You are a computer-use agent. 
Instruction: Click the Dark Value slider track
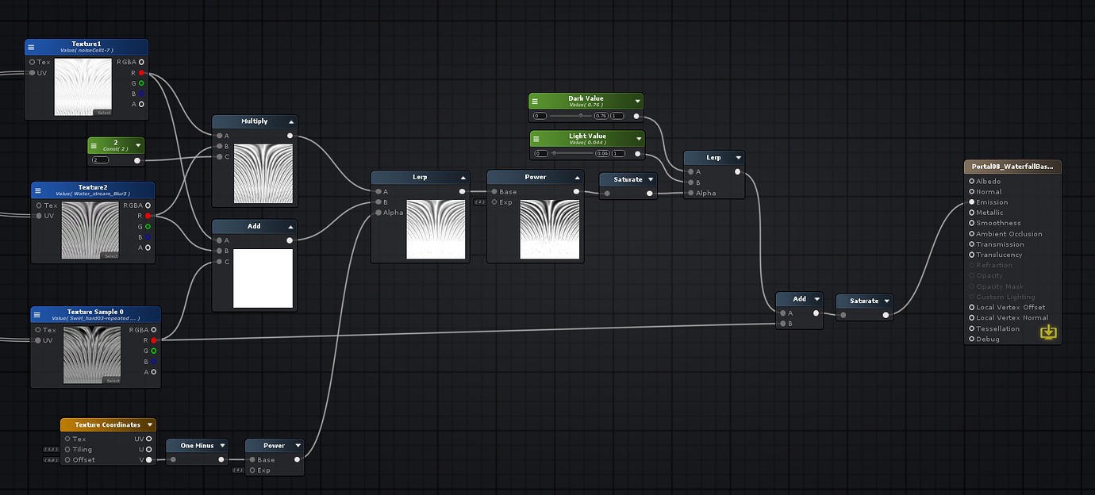click(x=570, y=116)
